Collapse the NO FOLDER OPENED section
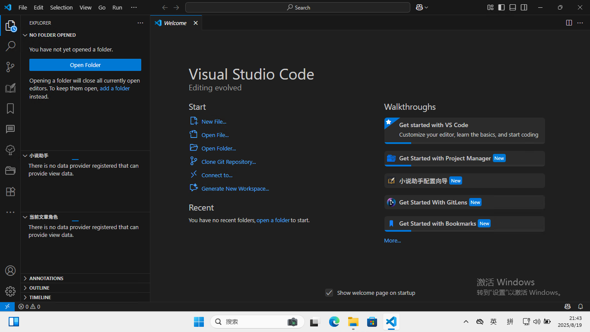Image resolution: width=590 pixels, height=332 pixels. pos(52,35)
